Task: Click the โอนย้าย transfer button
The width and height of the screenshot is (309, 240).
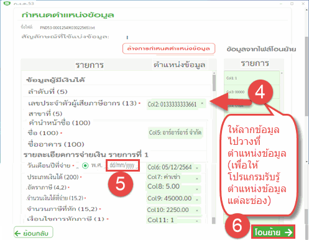Action: 273,232
